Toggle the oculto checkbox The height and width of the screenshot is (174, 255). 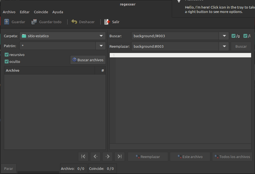pos(7,61)
